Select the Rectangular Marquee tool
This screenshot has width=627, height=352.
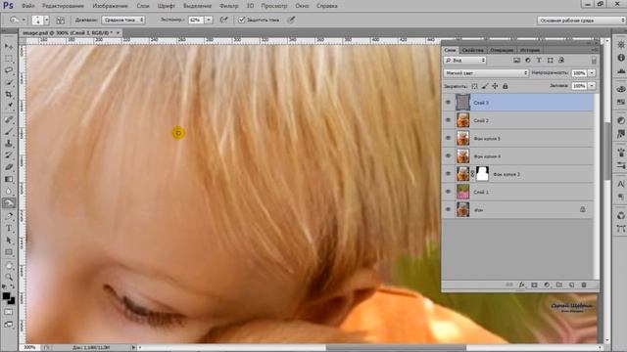coord(9,59)
